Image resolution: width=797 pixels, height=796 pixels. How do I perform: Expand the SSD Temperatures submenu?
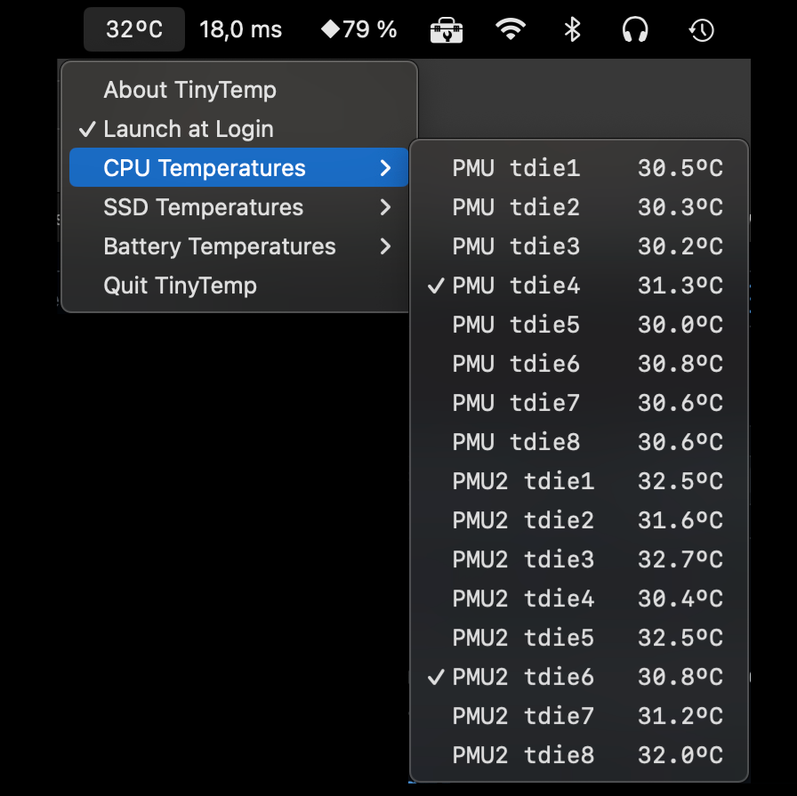click(x=239, y=207)
